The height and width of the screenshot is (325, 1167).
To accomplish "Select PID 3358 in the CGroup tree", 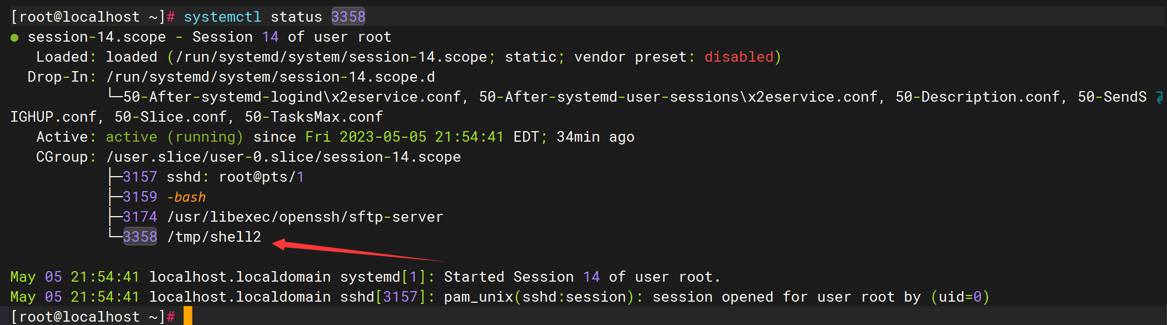I will coord(140,237).
